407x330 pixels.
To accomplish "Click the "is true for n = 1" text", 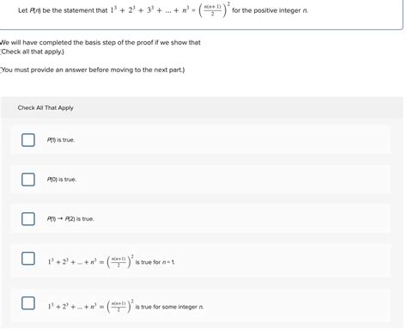I will click(155, 262).
